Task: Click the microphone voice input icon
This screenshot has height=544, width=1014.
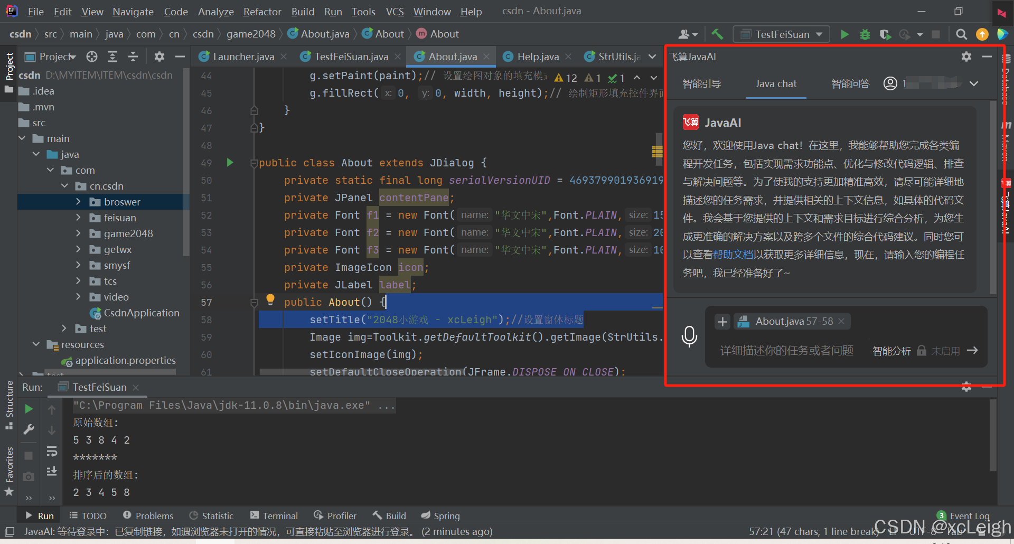Action: [689, 336]
